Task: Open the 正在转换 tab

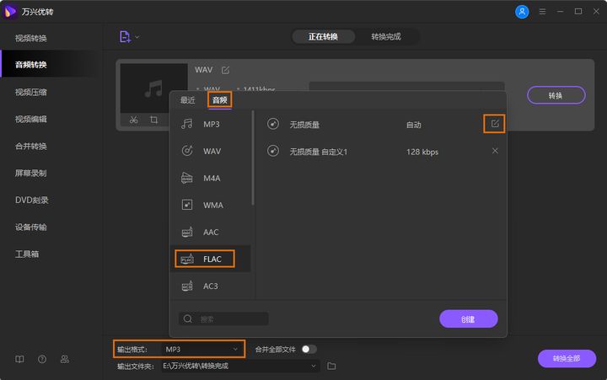Action: click(323, 37)
